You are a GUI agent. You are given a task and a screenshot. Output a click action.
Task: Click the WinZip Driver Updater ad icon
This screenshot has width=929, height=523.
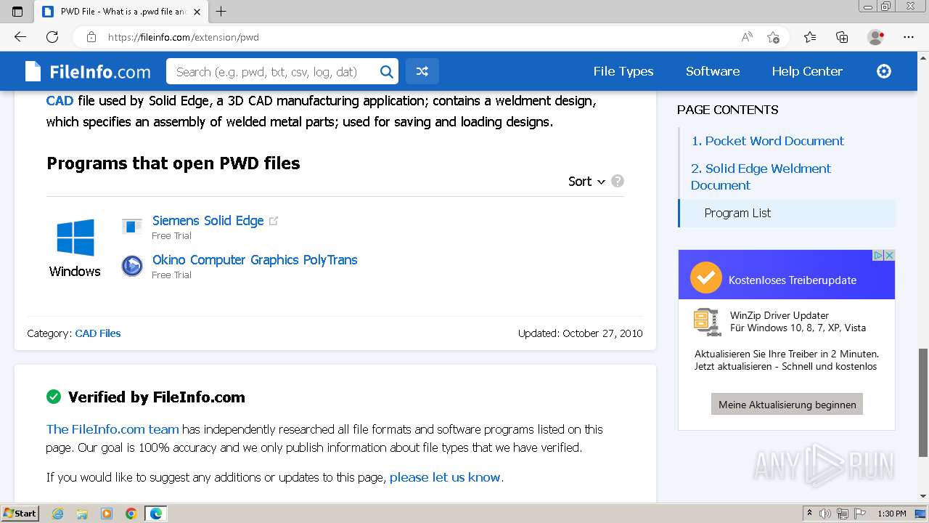click(x=706, y=321)
